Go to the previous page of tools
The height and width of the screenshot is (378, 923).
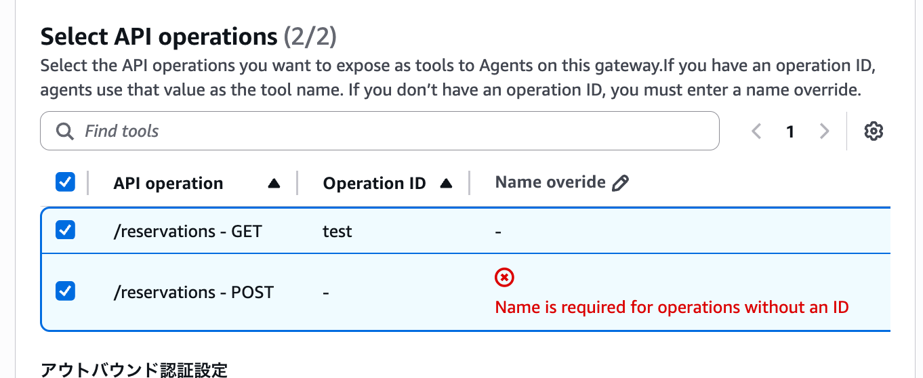(757, 131)
